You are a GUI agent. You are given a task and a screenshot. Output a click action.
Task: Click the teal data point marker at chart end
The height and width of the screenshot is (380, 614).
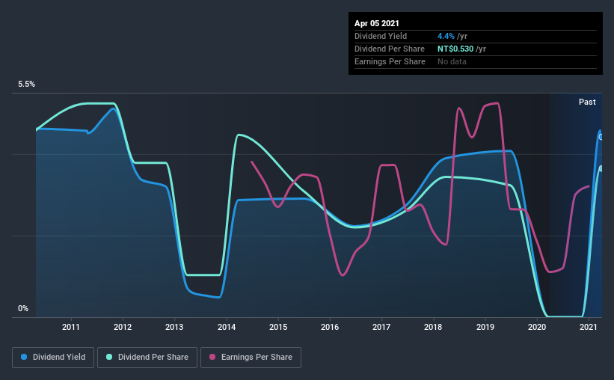click(601, 169)
